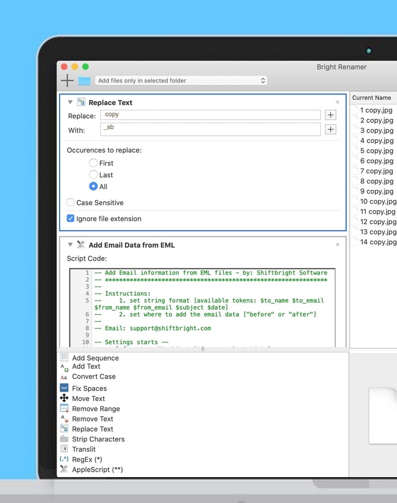This screenshot has height=503, width=397.
Task: Click the yellow minimize window button
Action: point(75,67)
